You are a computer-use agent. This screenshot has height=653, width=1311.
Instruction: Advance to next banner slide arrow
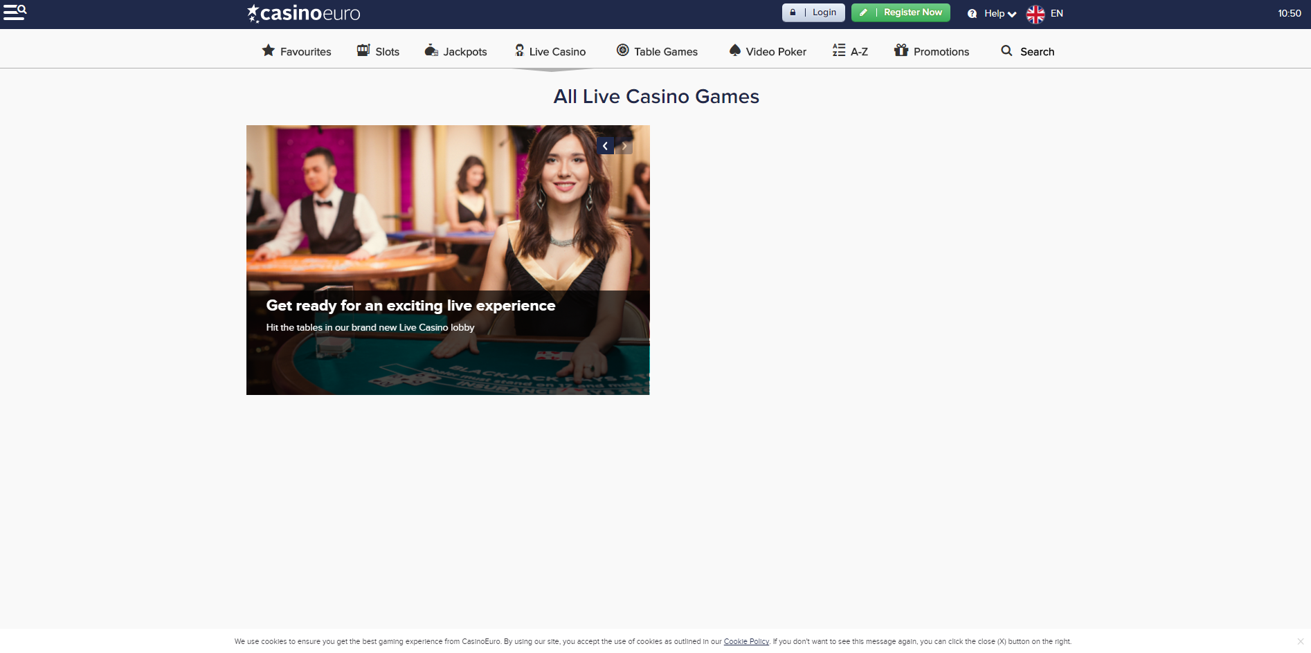[624, 146]
